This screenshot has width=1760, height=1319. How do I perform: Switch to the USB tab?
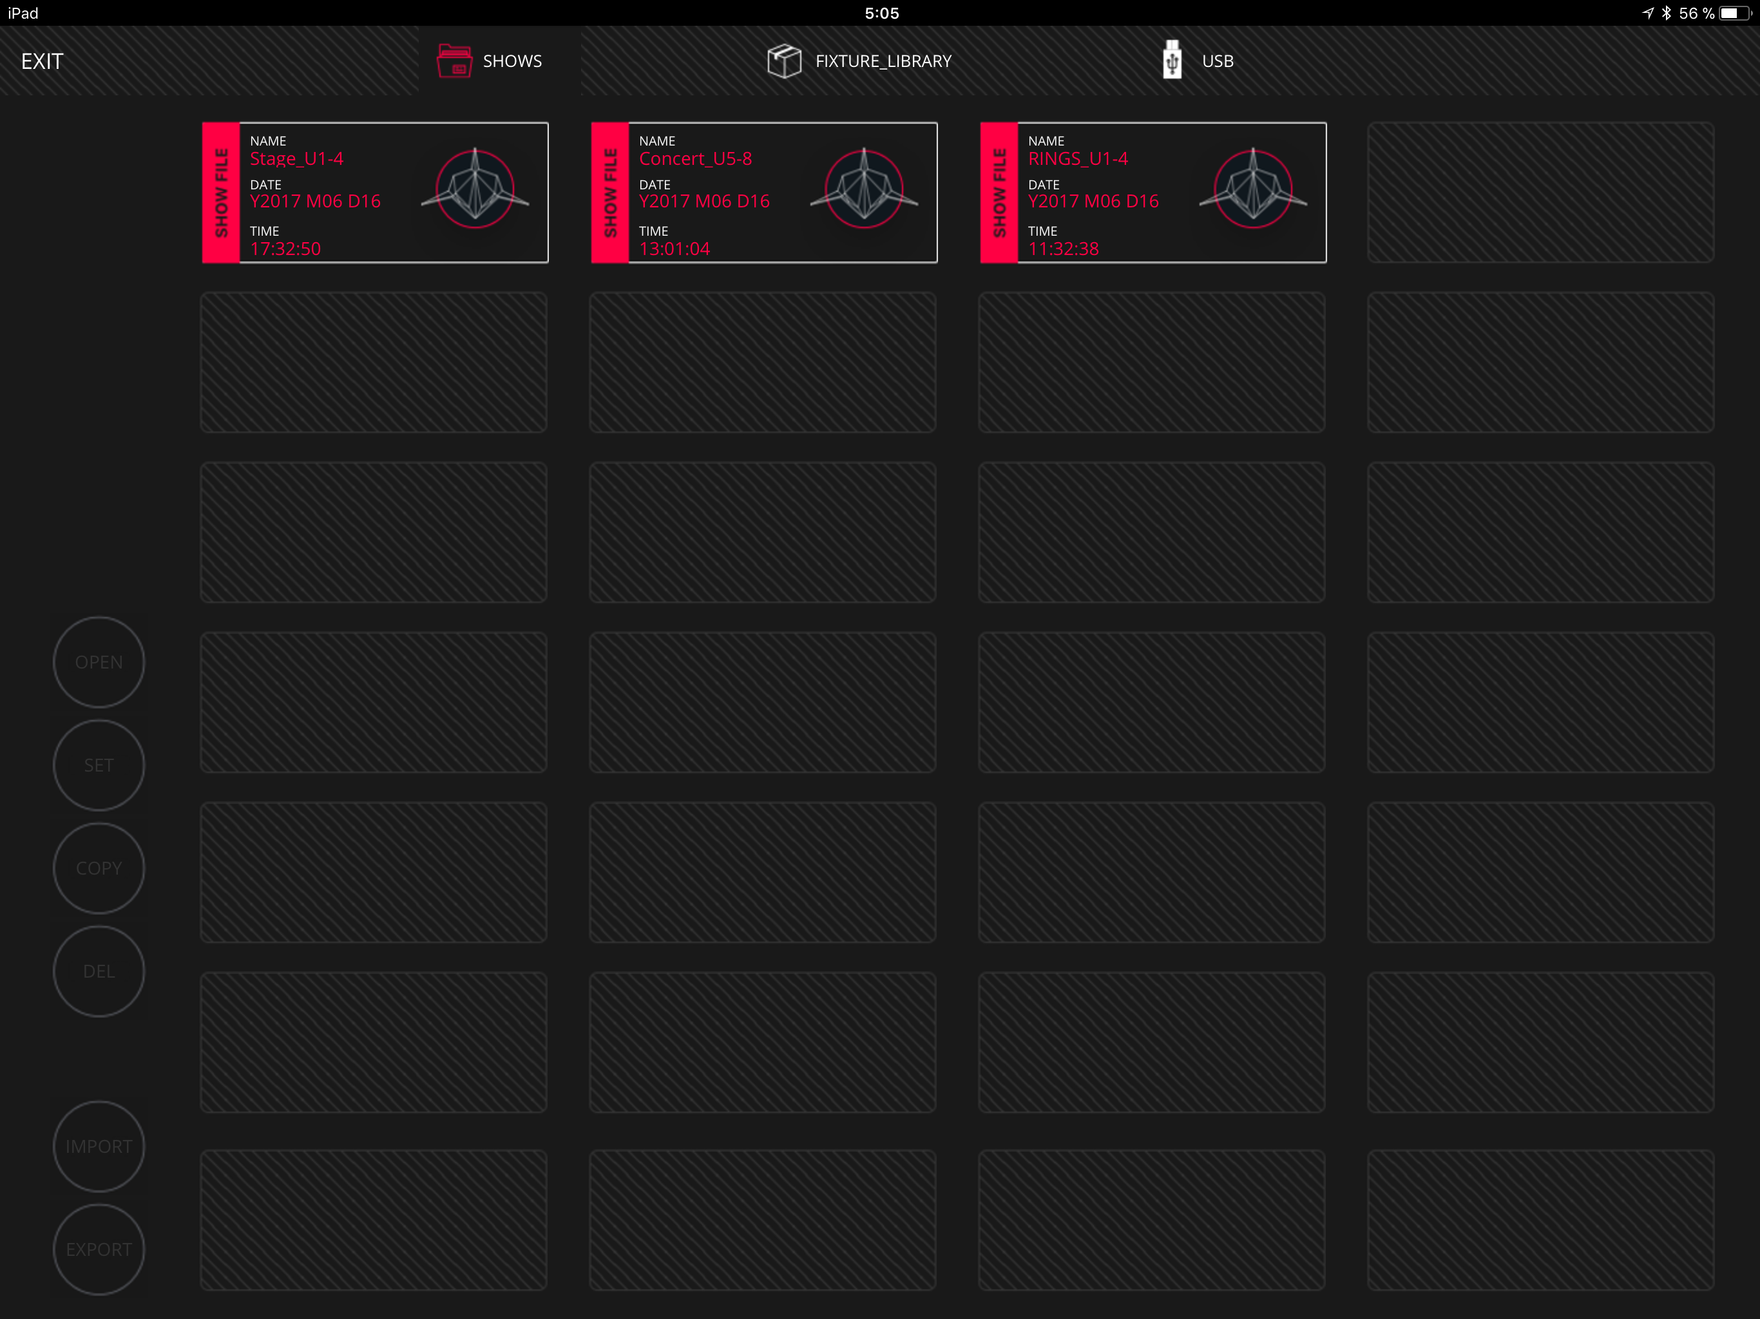click(x=1218, y=61)
